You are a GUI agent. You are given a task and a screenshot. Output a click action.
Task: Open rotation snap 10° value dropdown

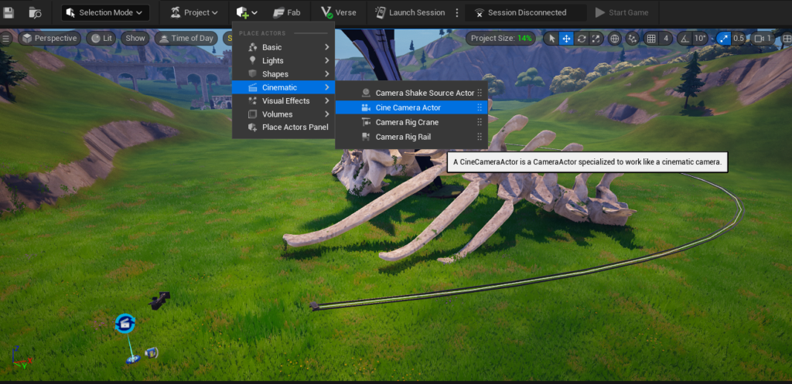click(700, 39)
